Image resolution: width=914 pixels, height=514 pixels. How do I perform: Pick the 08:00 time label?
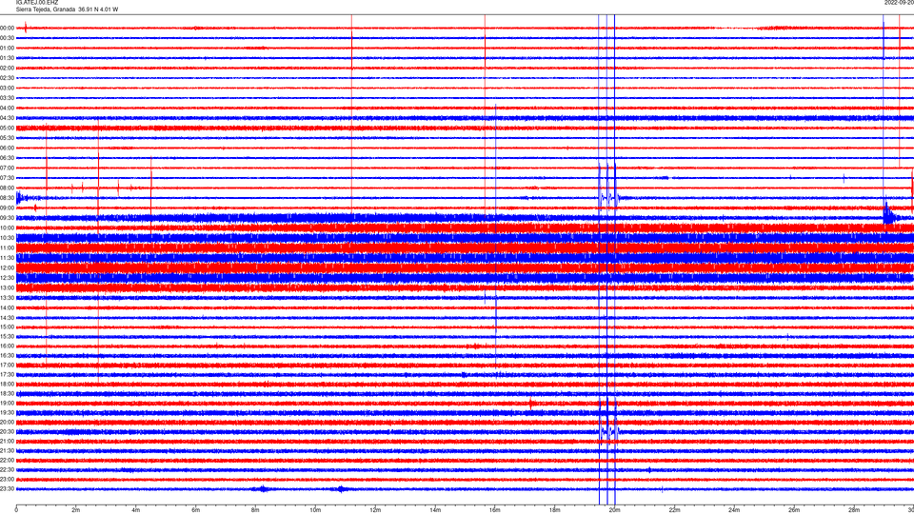point(7,188)
